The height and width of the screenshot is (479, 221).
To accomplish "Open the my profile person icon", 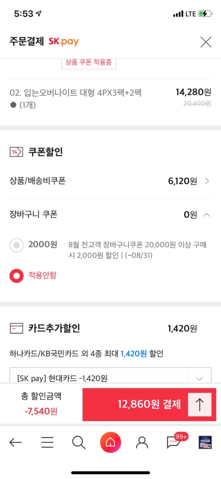I will (x=142, y=442).
